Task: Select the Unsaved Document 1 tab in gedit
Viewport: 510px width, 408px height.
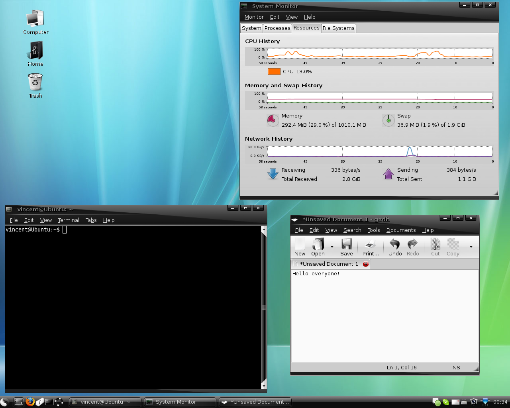Action: pos(329,264)
